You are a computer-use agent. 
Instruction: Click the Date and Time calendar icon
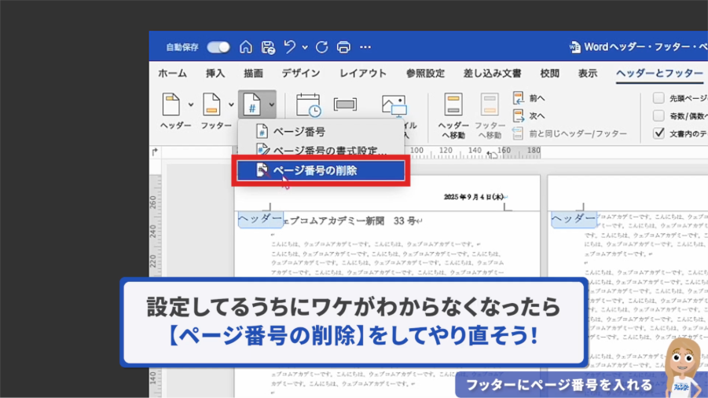tap(308, 105)
